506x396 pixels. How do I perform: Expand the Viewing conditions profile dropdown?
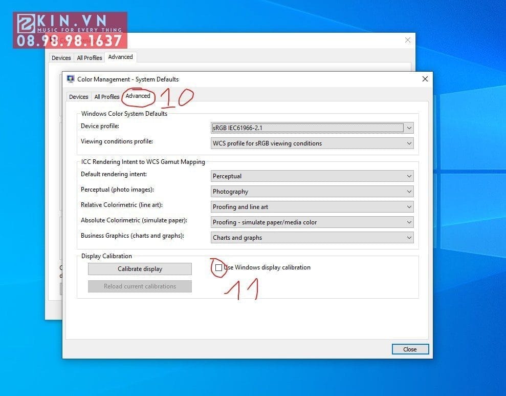pyautogui.click(x=408, y=143)
